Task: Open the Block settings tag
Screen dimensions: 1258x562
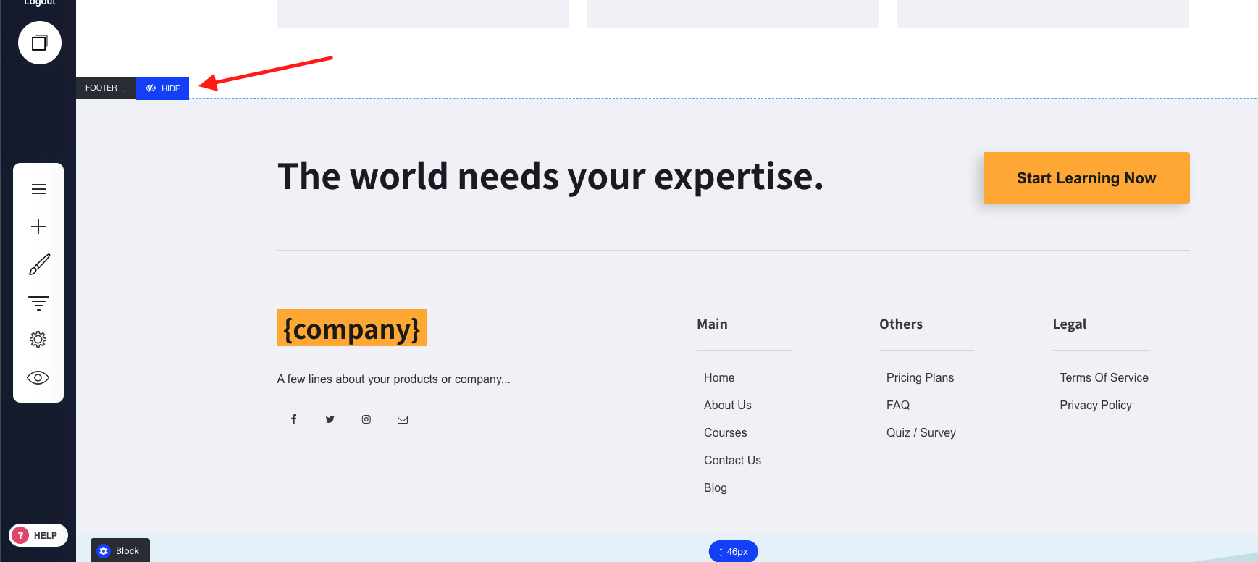Action: pyautogui.click(x=120, y=550)
